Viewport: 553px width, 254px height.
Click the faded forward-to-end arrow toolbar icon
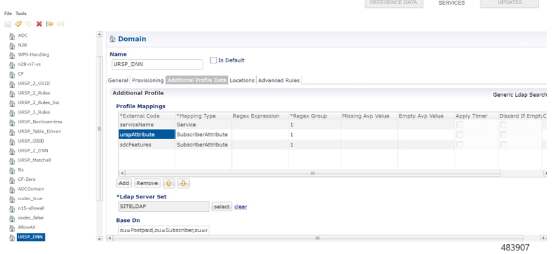[60, 24]
